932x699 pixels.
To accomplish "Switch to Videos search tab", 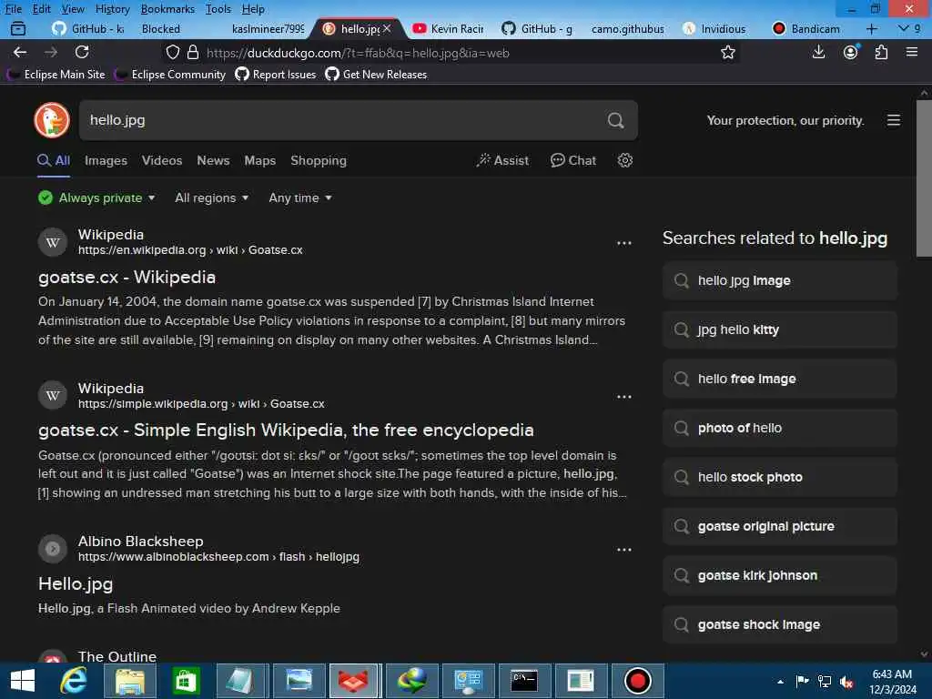I will coord(162,160).
